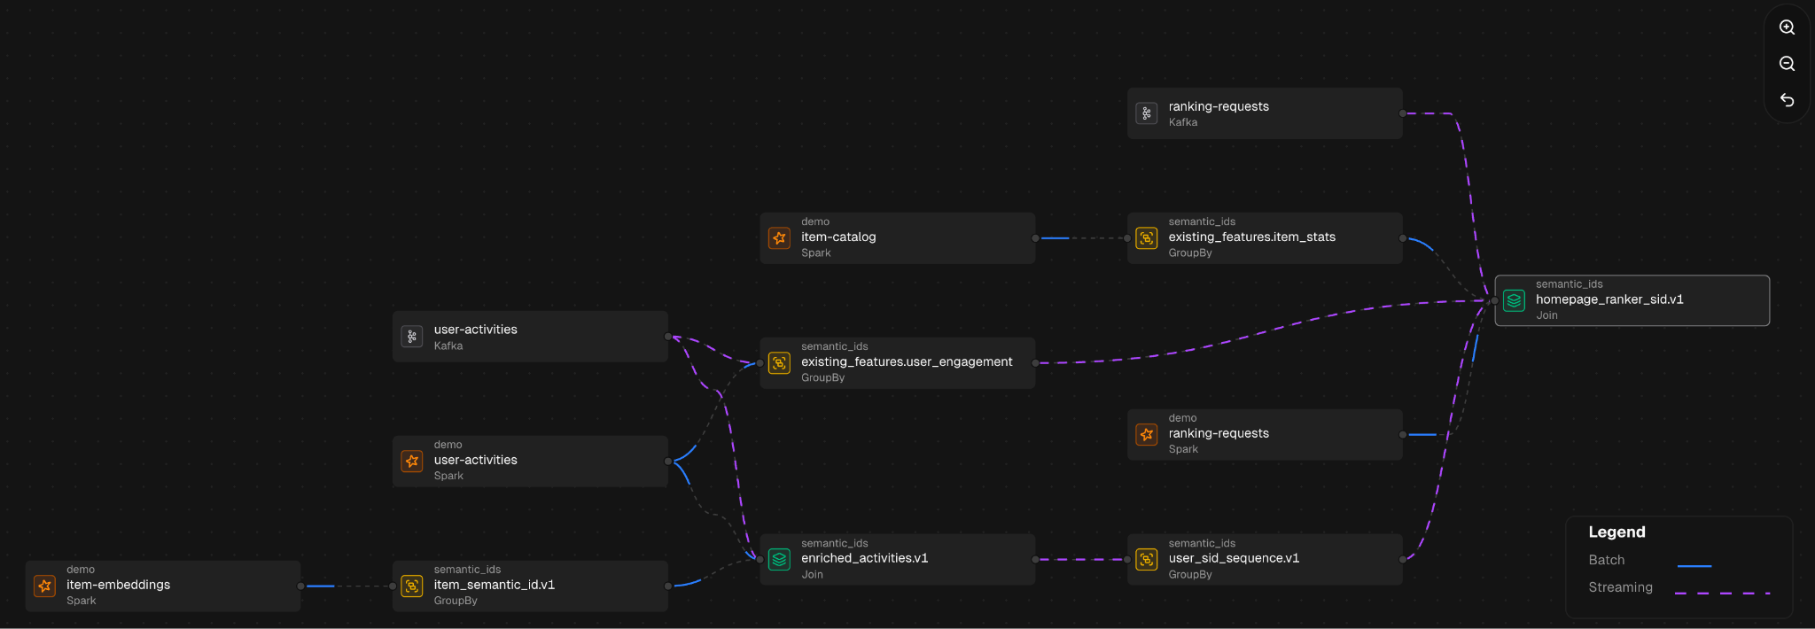Click Spark star icon on demo user-activities node
This screenshot has width=1815, height=629.
(412, 461)
